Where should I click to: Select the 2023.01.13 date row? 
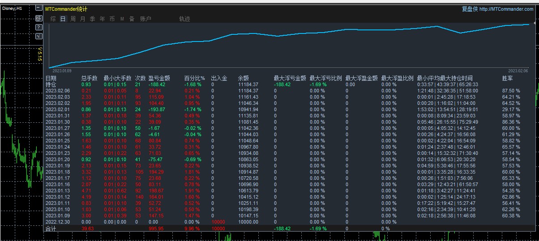[58, 191]
